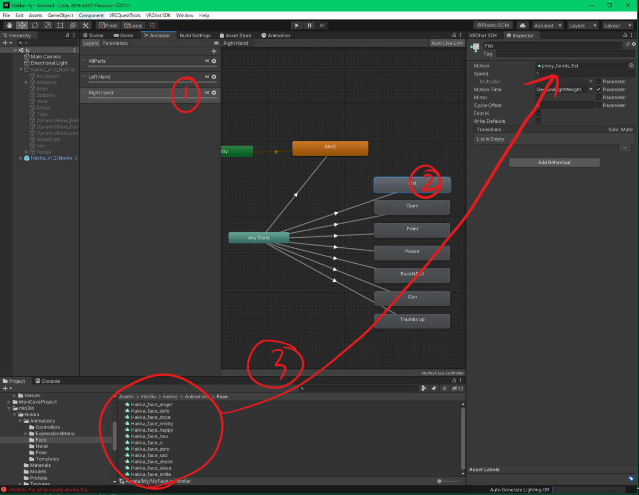Image resolution: width=639 pixels, height=495 pixels.
Task: Open the GameObject menu
Action: click(60, 15)
